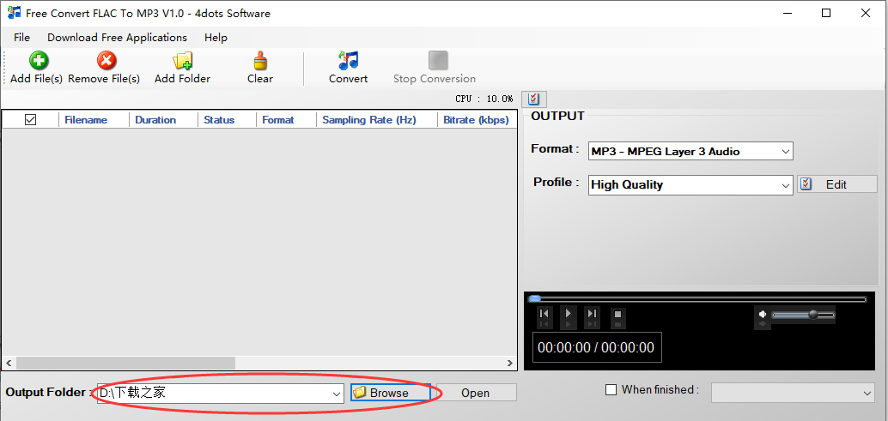Click the Stop Conversion icon
The height and width of the screenshot is (421, 888).
point(438,60)
